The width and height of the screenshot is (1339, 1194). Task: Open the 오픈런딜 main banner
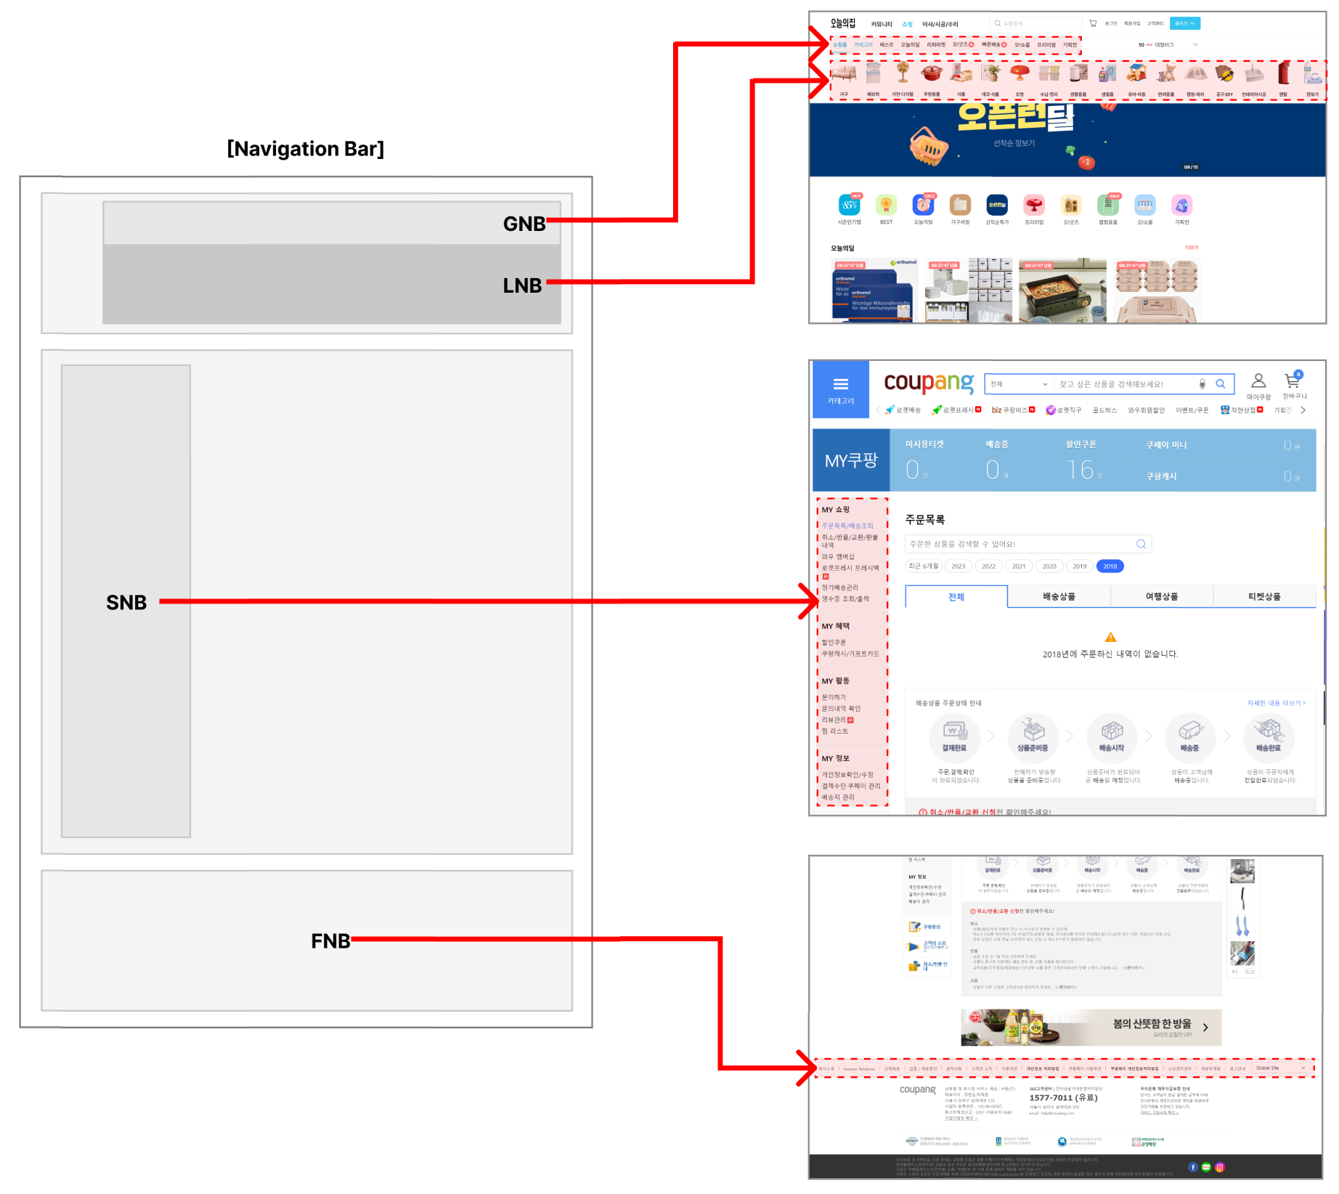pyautogui.click(x=1067, y=139)
